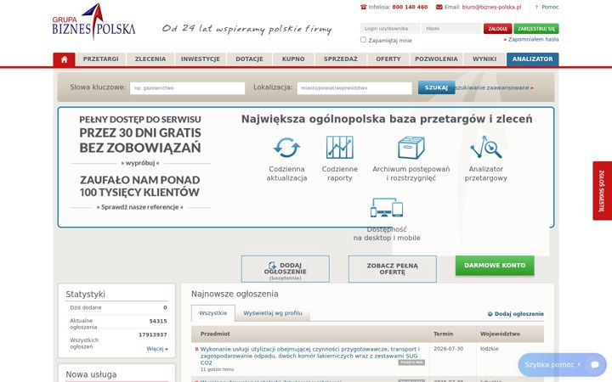Focus the Lokalizacja search field
612x382 pixels.
tap(354, 88)
